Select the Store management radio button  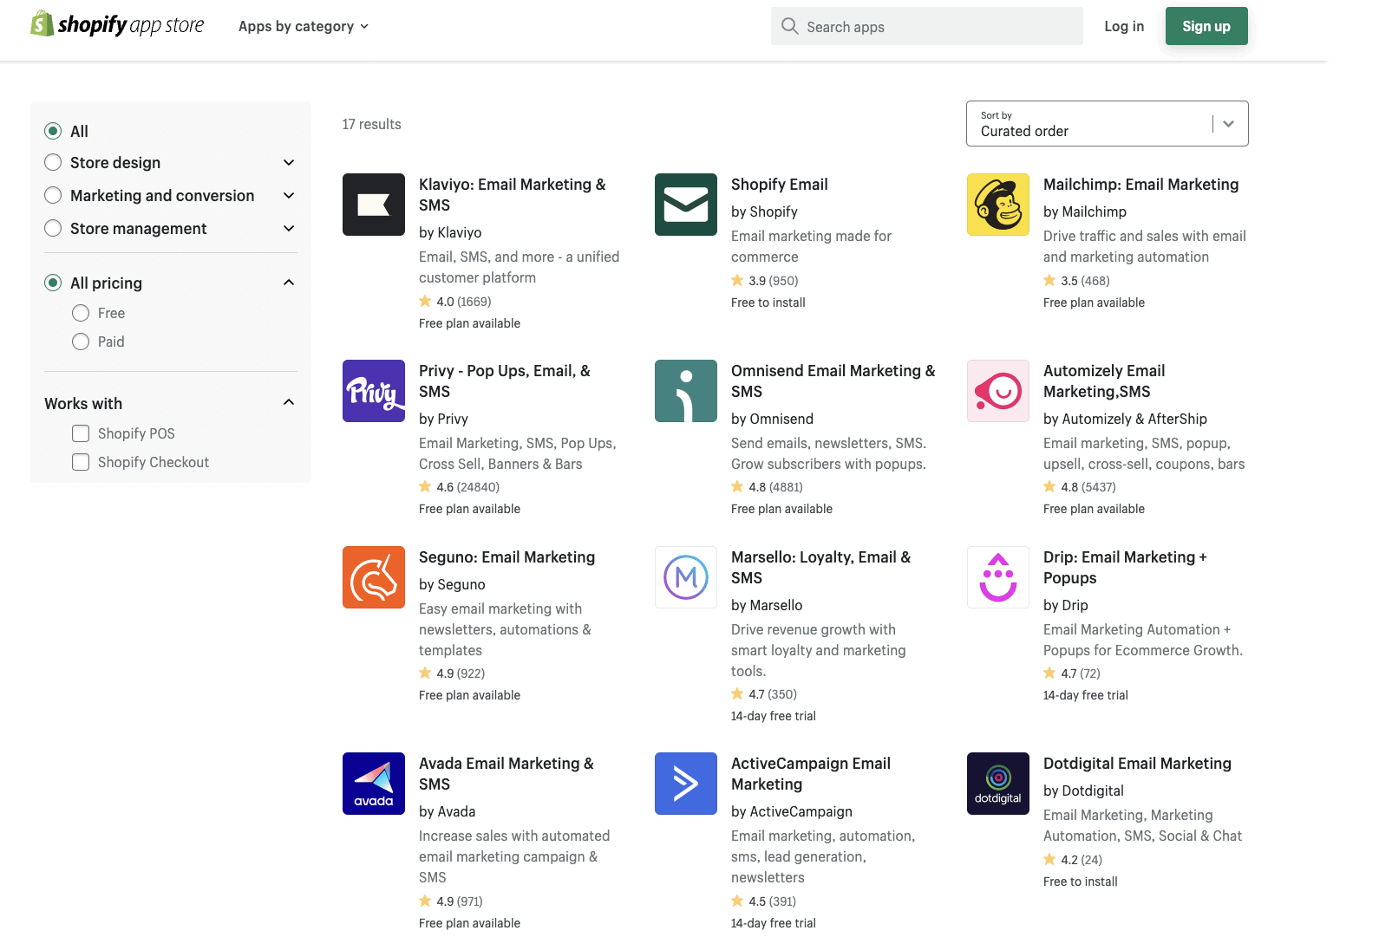coord(53,228)
